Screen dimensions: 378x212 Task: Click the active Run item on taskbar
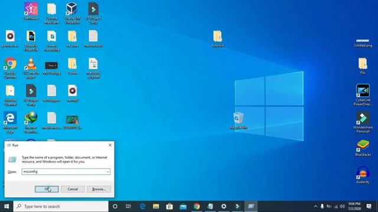click(x=250, y=206)
